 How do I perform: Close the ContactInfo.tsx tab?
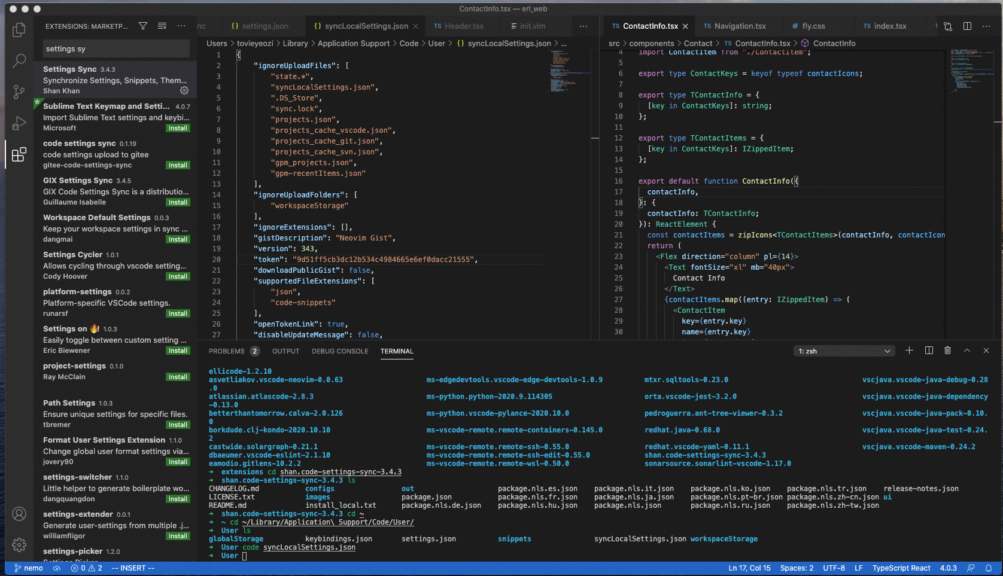point(685,26)
